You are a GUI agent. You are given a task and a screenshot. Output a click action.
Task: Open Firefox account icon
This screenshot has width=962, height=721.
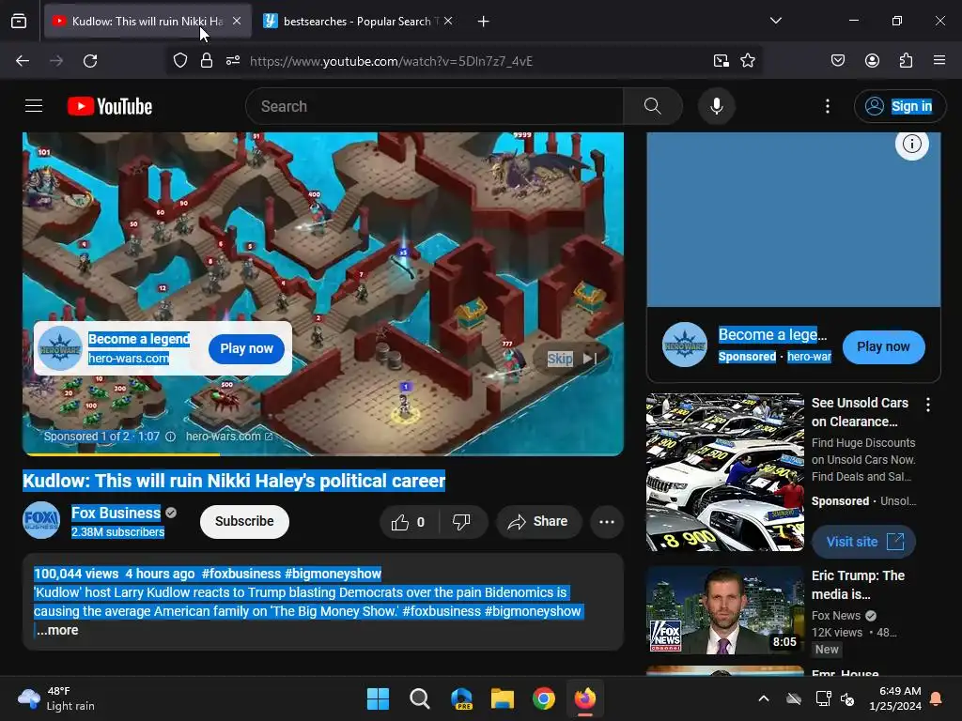coord(873,61)
